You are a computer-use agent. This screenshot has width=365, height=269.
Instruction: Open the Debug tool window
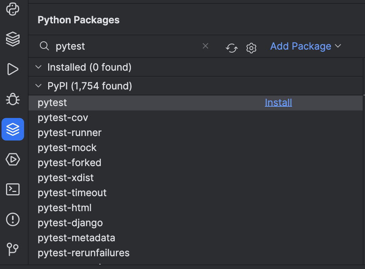click(x=13, y=99)
